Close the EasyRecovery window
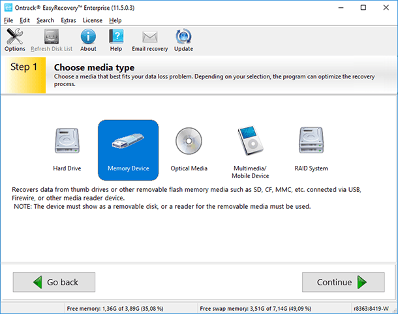398x314 pixels. (x=386, y=8)
